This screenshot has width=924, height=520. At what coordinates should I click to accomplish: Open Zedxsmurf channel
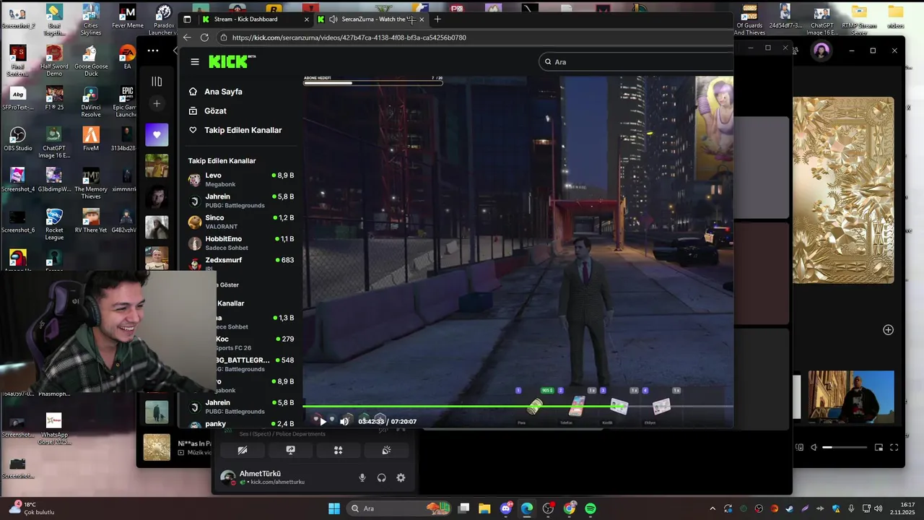pos(241,263)
